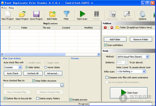The image size is (156, 106).
Task: Click the Similarity percentage spinner arrows
Action: pyautogui.click(x=126, y=62)
